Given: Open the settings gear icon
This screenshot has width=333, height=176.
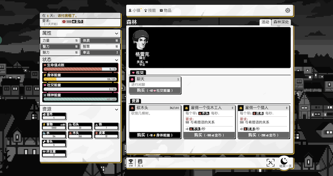Looking at the screenshot, I should [x=288, y=10].
